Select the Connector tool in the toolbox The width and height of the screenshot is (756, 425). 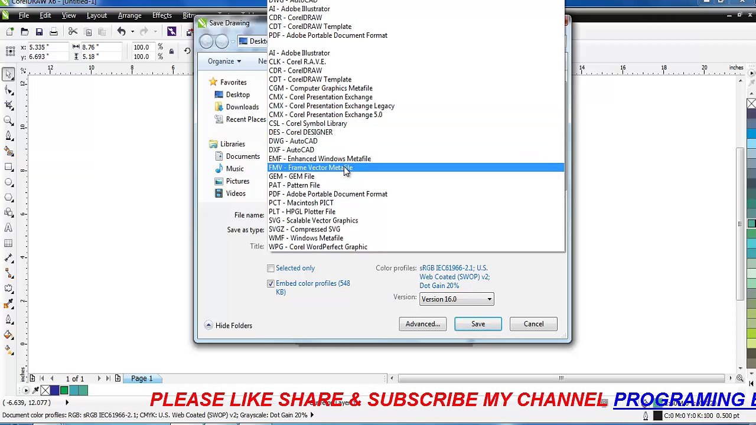click(x=8, y=274)
